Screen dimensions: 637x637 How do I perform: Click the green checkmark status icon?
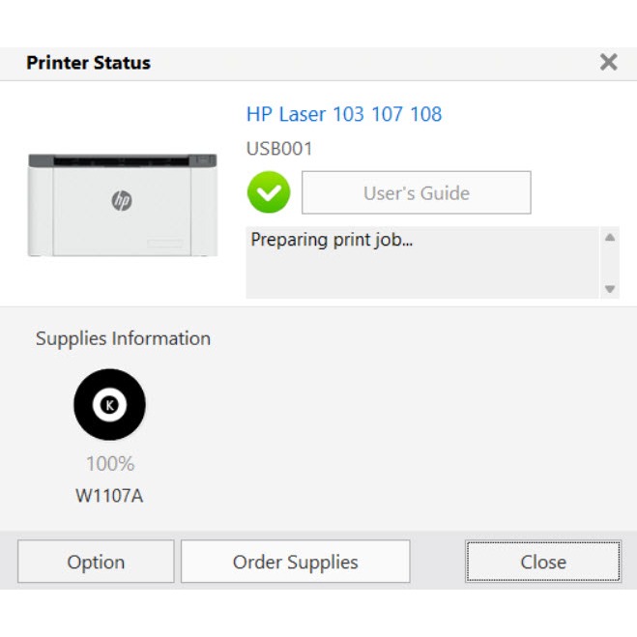pos(269,192)
